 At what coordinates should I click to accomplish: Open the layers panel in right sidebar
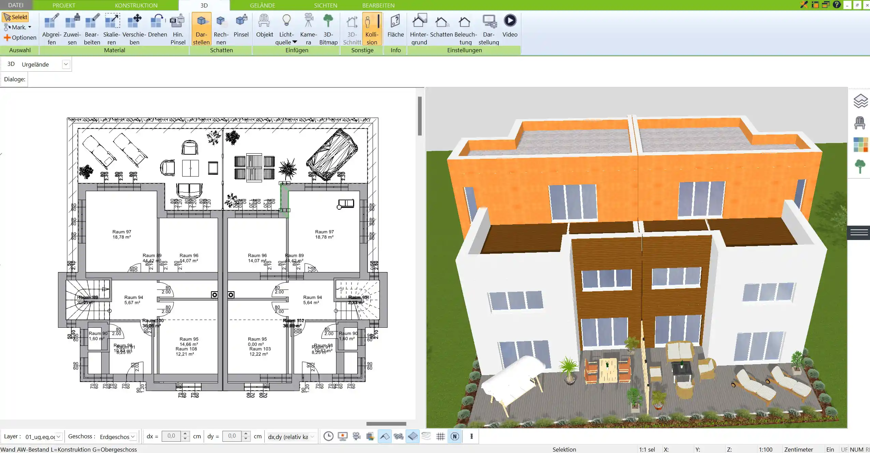click(x=860, y=101)
